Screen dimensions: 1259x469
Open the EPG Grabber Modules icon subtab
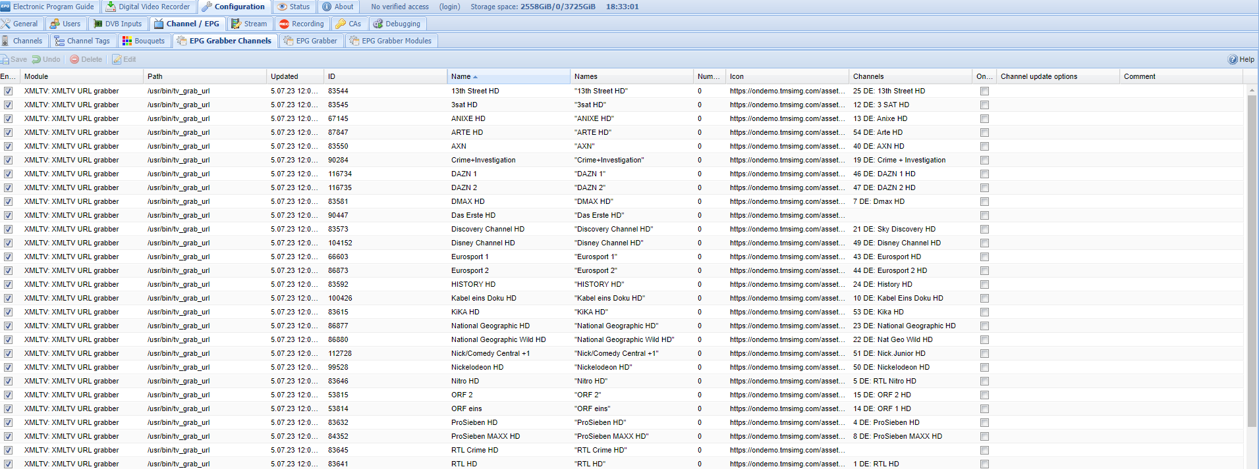tap(391, 41)
